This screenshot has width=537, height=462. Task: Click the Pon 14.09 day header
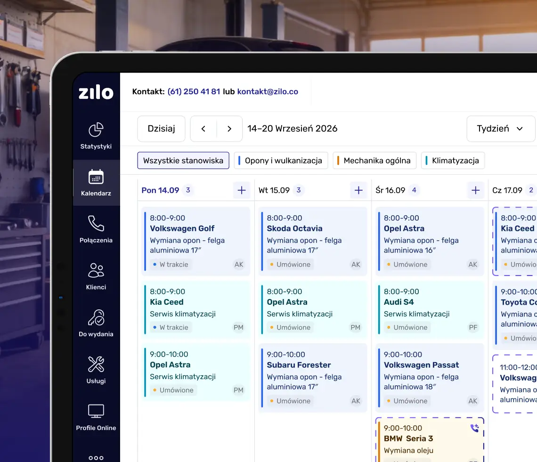coord(160,190)
